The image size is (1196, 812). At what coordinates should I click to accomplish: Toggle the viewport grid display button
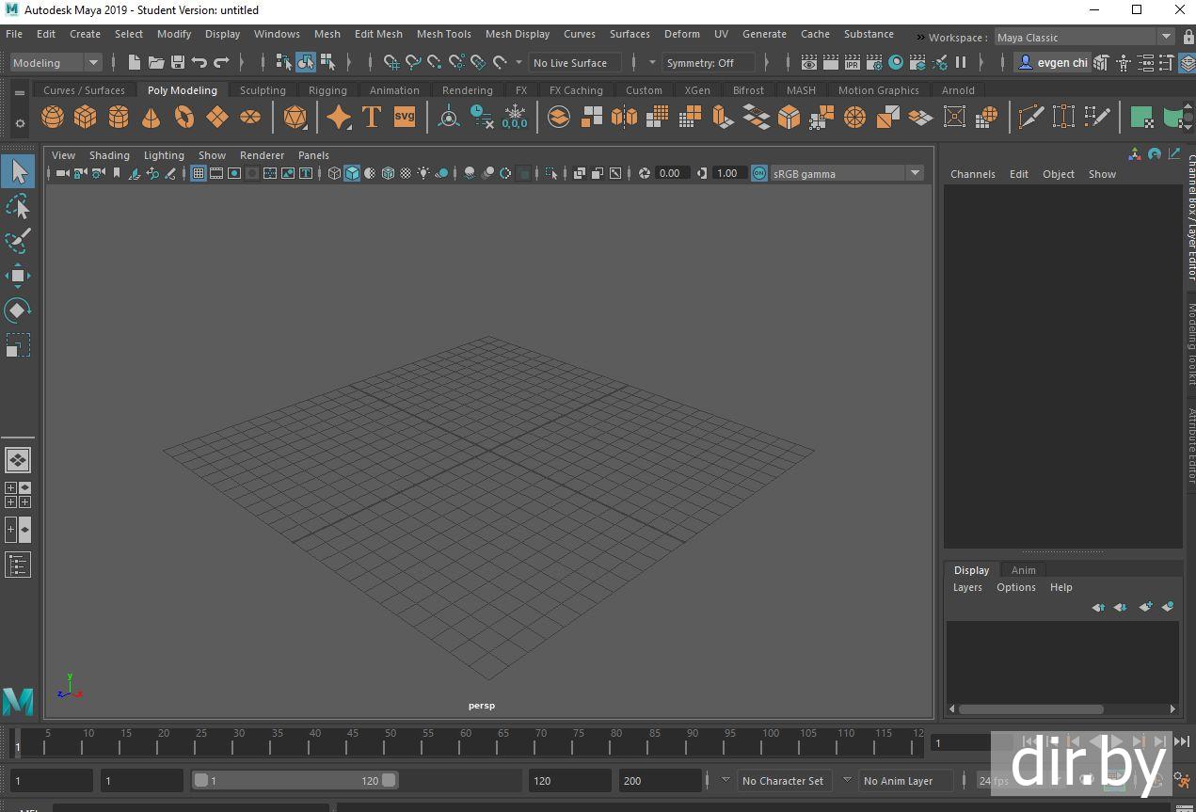(199, 173)
